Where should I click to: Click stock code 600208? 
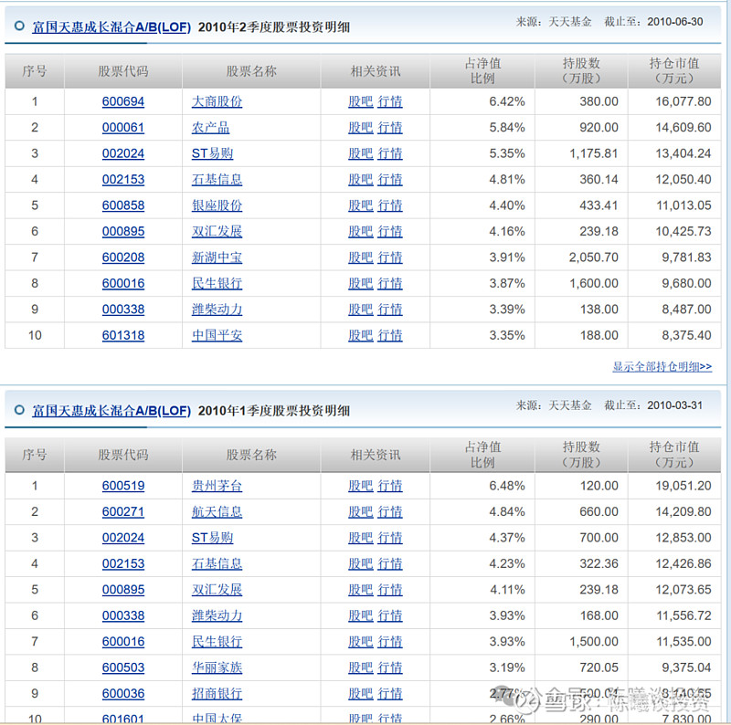123,257
